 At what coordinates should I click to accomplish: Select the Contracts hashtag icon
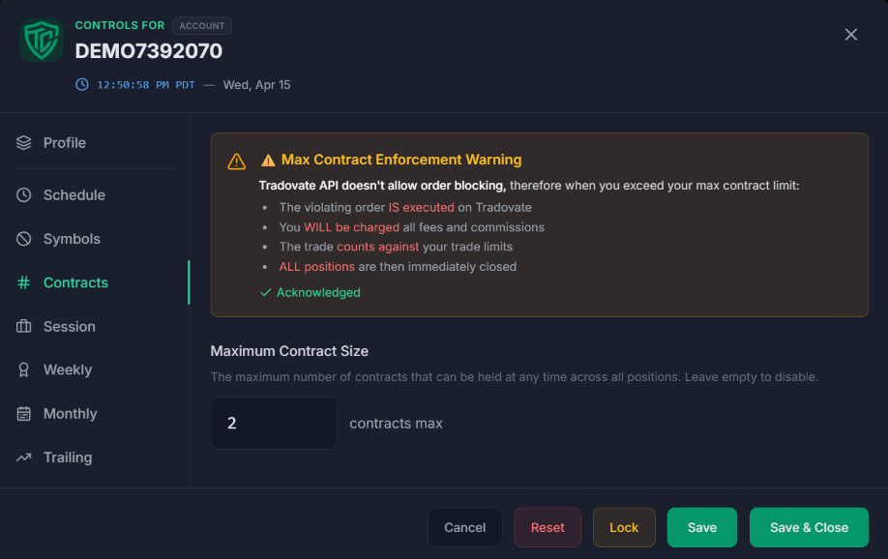click(24, 282)
